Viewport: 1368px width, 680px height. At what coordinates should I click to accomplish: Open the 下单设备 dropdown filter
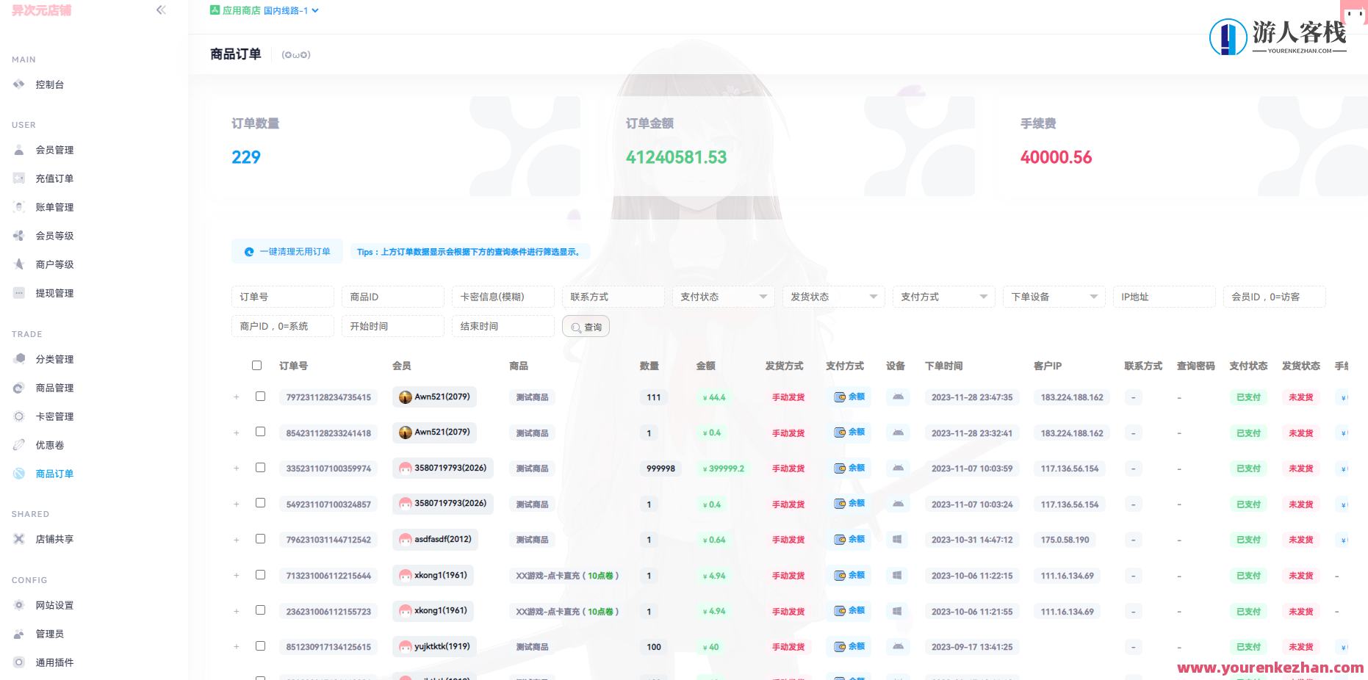click(x=1054, y=297)
